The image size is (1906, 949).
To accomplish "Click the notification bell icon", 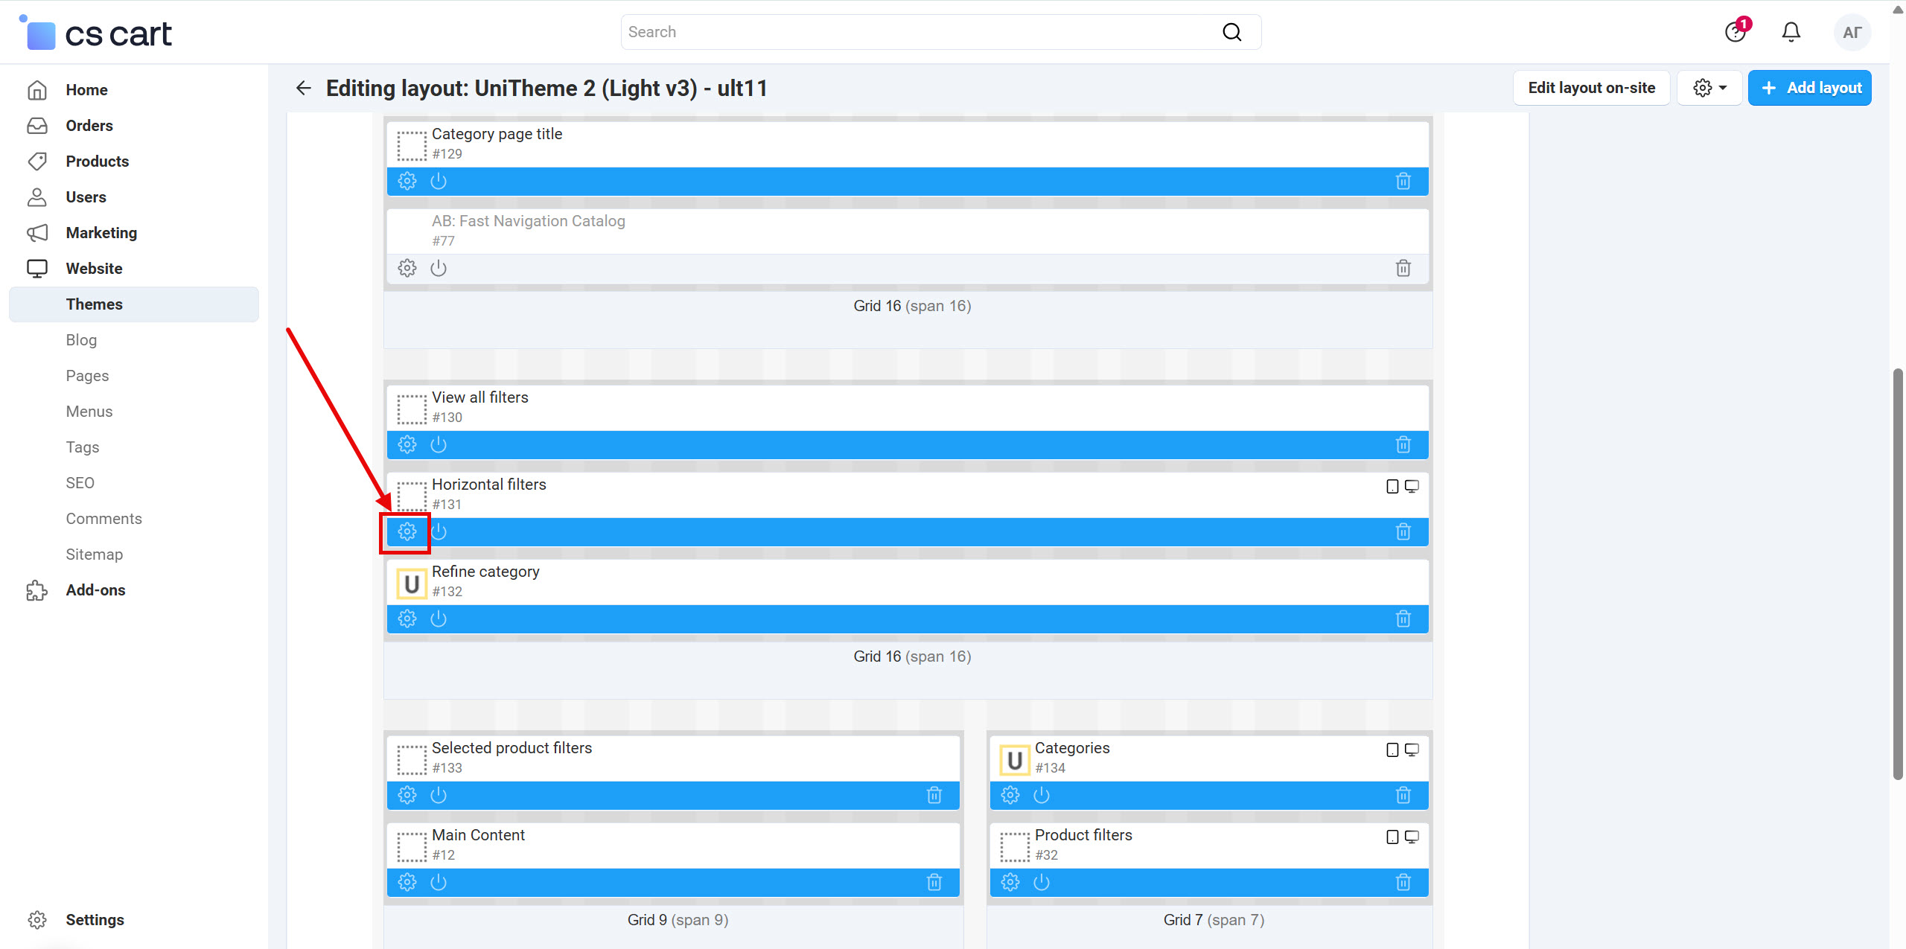I will coord(1790,32).
